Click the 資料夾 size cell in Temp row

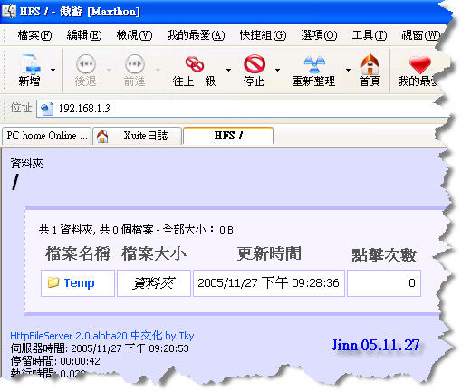pyautogui.click(x=154, y=283)
